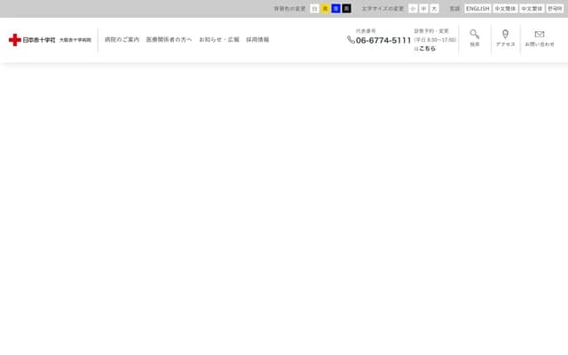Click the 大阪赤十字病院 hospital name
This screenshot has height=355, width=568.
(x=75, y=40)
